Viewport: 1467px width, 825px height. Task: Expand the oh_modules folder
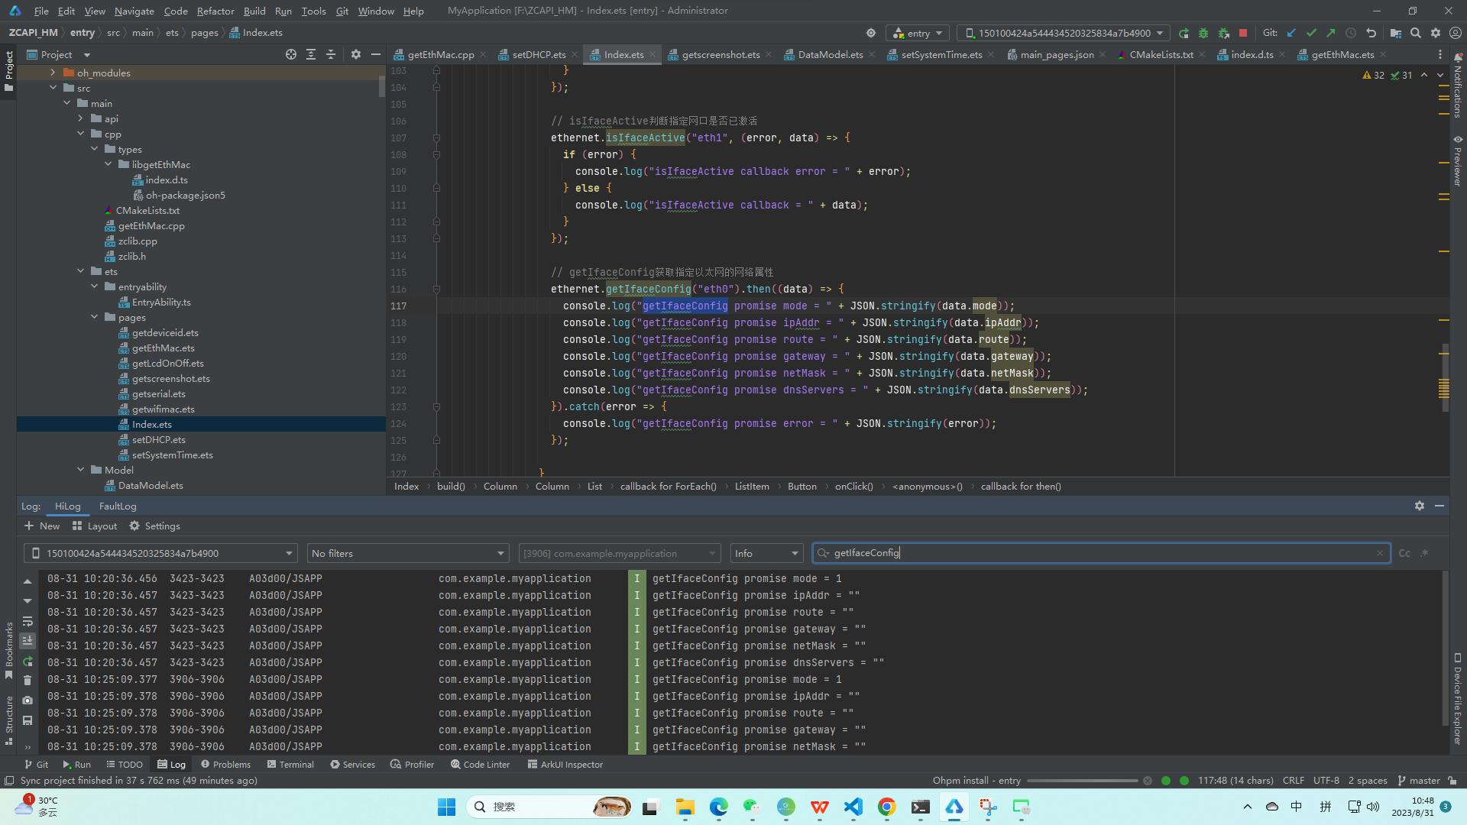point(53,73)
